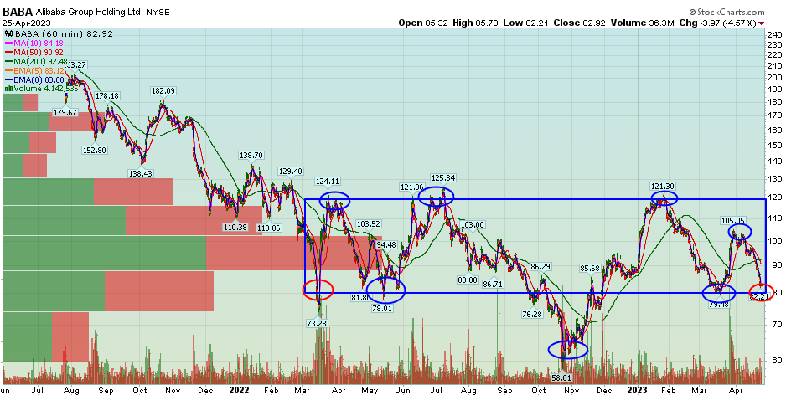This screenshot has width=786, height=395.
Task: Click the 73.28 low price label
Action: (x=317, y=323)
